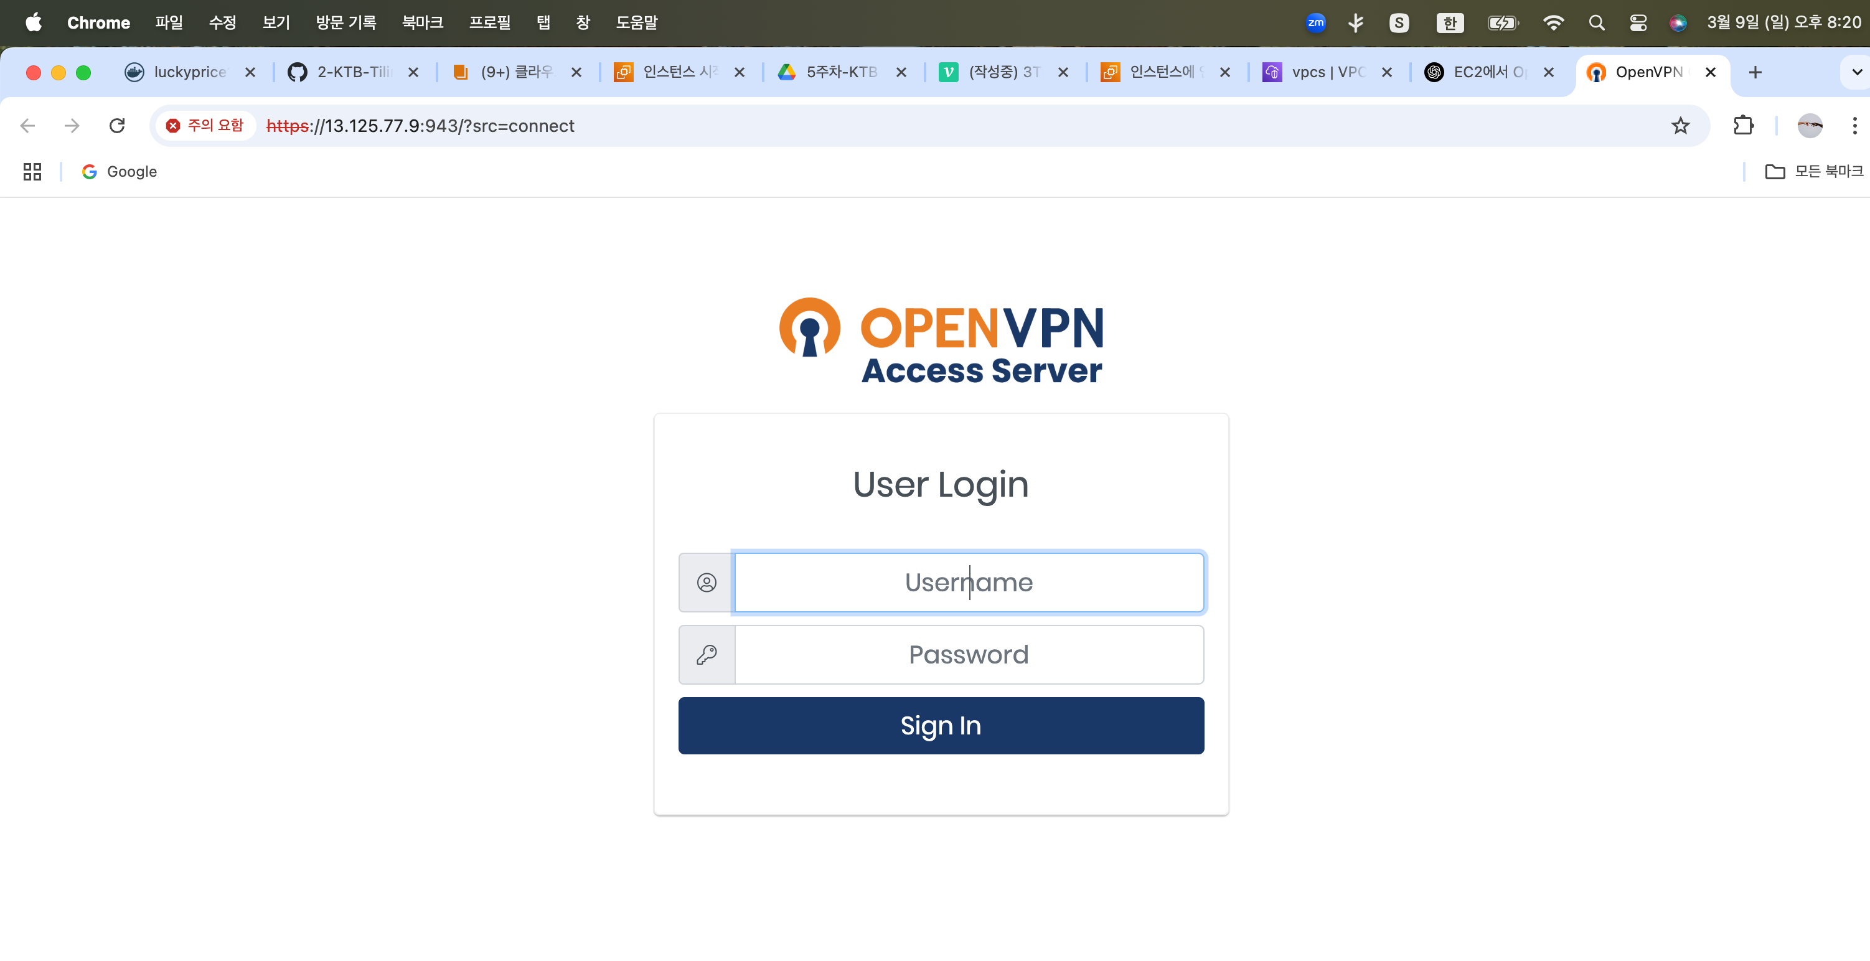1870x961 pixels.
Task: Click the key icon beside Password
Action: [707, 655]
